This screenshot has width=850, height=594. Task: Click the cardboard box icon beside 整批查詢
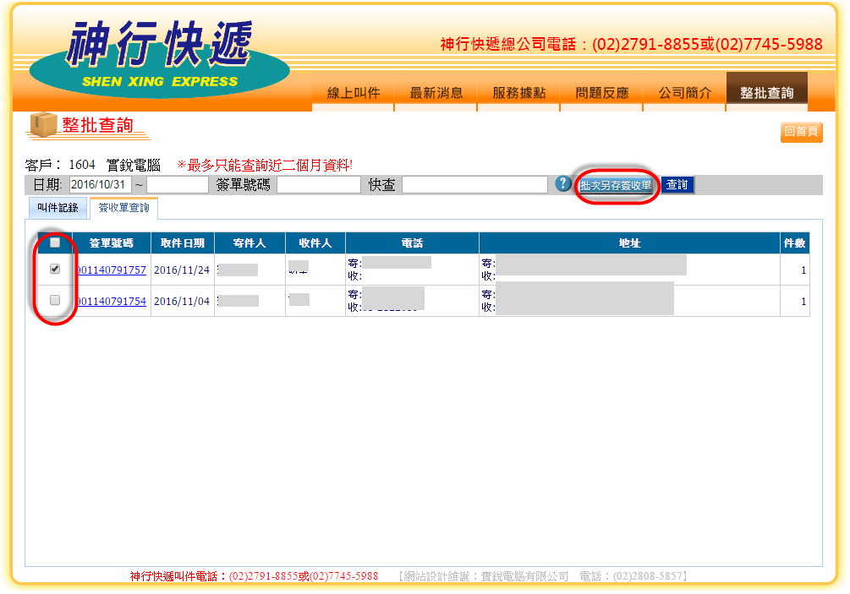point(42,125)
